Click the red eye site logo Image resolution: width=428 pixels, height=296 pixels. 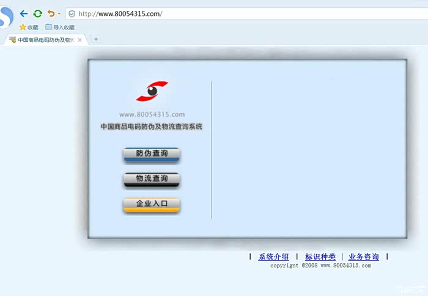[152, 91]
